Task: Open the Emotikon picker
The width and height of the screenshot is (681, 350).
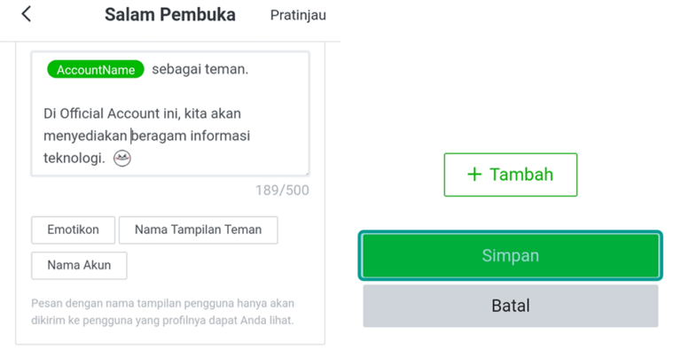Action: [x=73, y=229]
